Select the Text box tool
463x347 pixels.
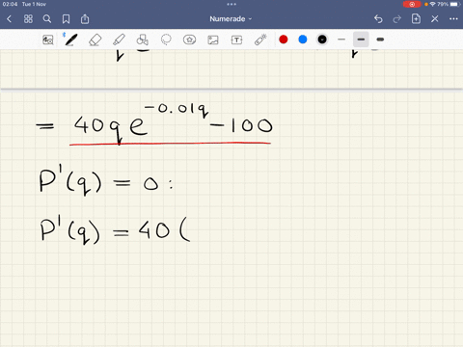click(x=236, y=40)
